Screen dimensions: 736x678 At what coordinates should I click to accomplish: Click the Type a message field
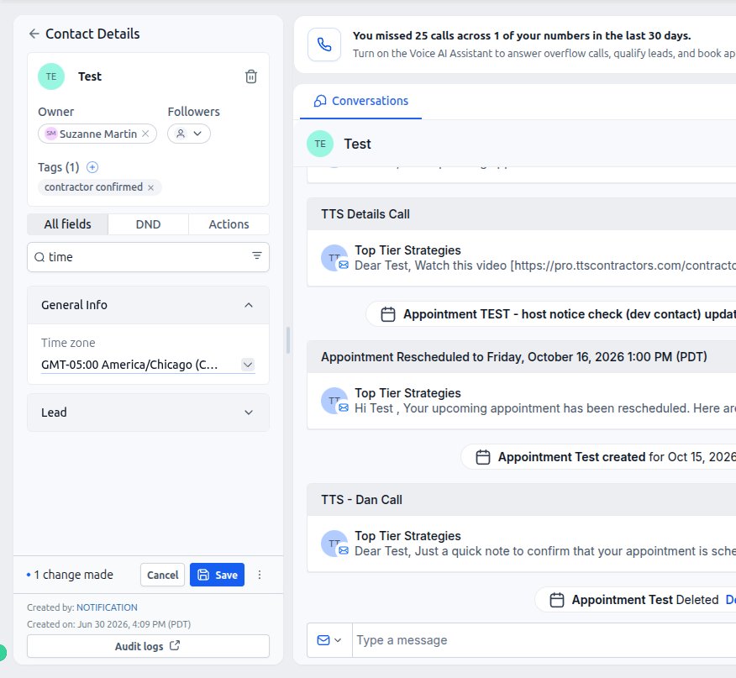(544, 640)
